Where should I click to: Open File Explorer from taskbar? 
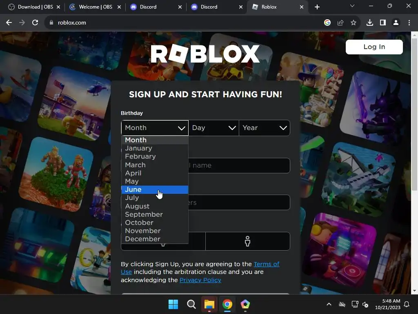coord(209,304)
